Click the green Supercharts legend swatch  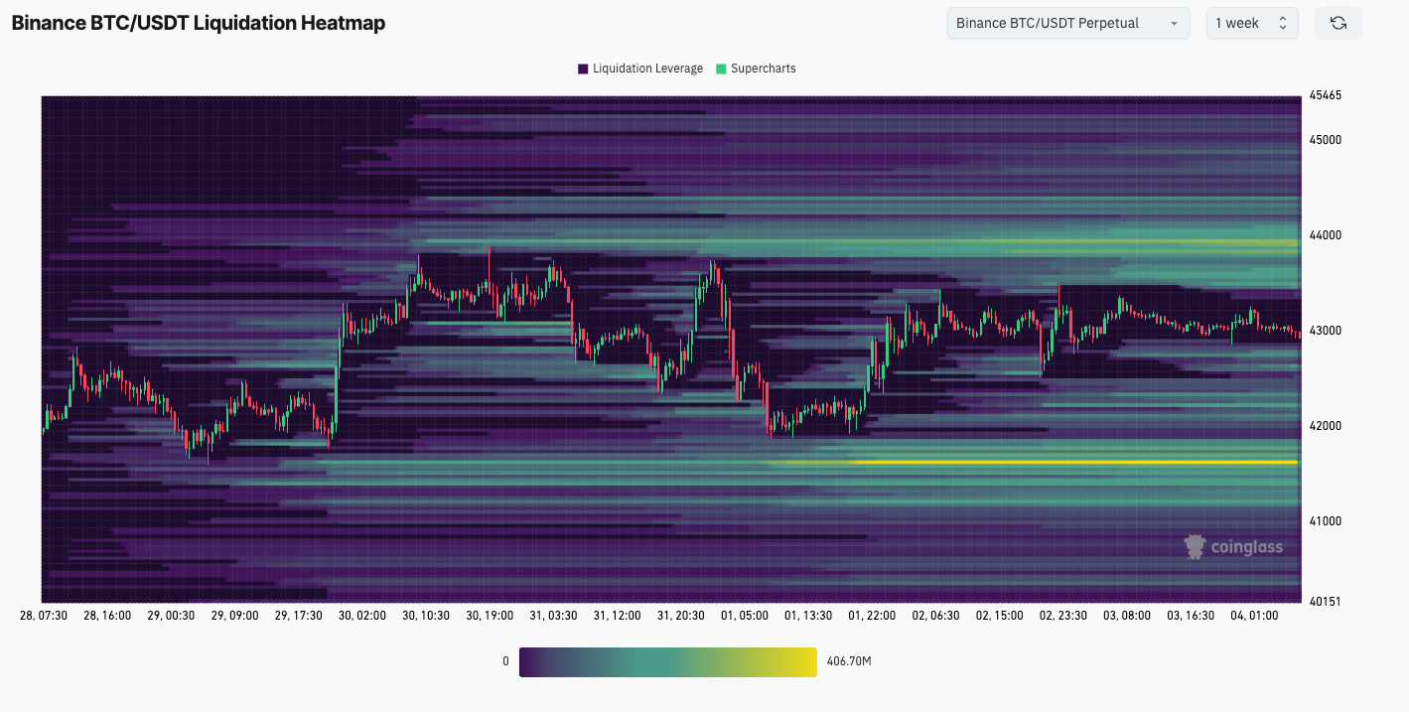coord(721,69)
